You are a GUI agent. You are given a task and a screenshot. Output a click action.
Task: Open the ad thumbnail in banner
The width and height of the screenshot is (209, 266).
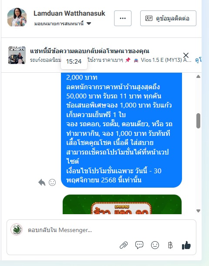17,55
